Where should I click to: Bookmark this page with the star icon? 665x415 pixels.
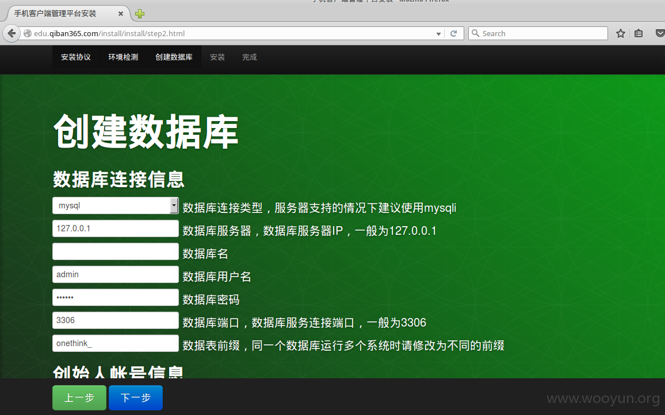621,33
